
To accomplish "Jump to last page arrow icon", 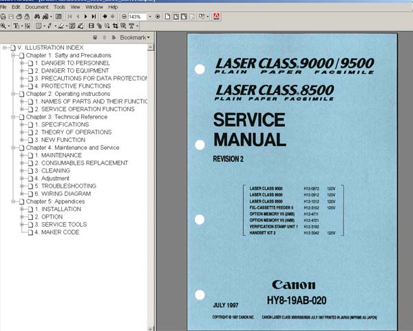I will 94,17.
